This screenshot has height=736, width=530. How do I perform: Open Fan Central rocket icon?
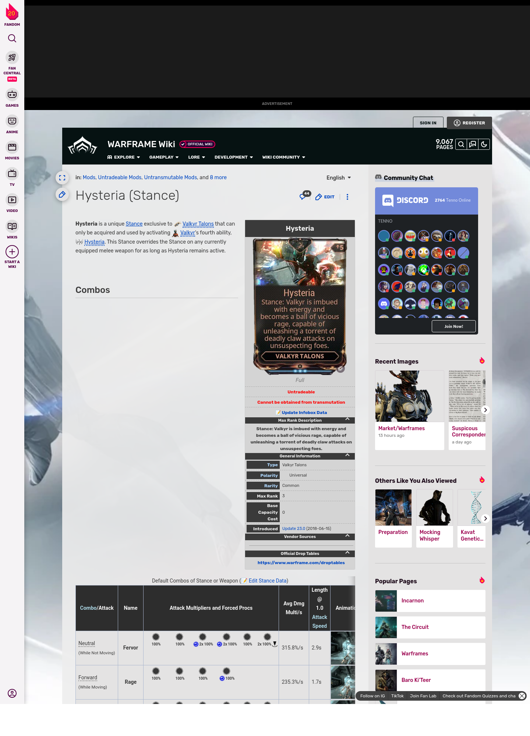[x=12, y=58]
